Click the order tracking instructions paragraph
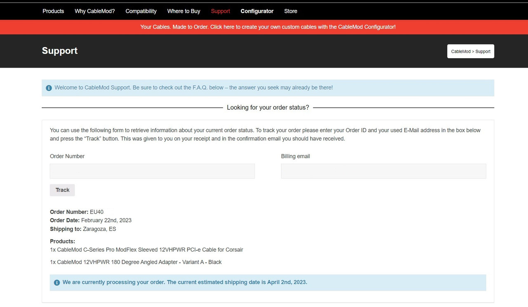The height and width of the screenshot is (307, 528). [x=265, y=135]
